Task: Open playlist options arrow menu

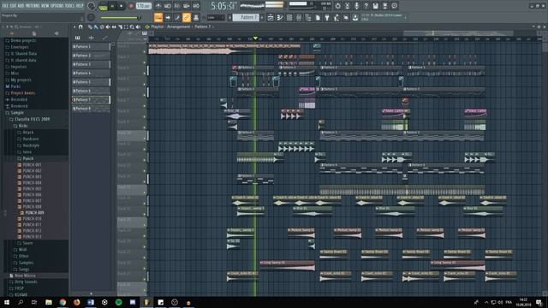Action: [74, 27]
